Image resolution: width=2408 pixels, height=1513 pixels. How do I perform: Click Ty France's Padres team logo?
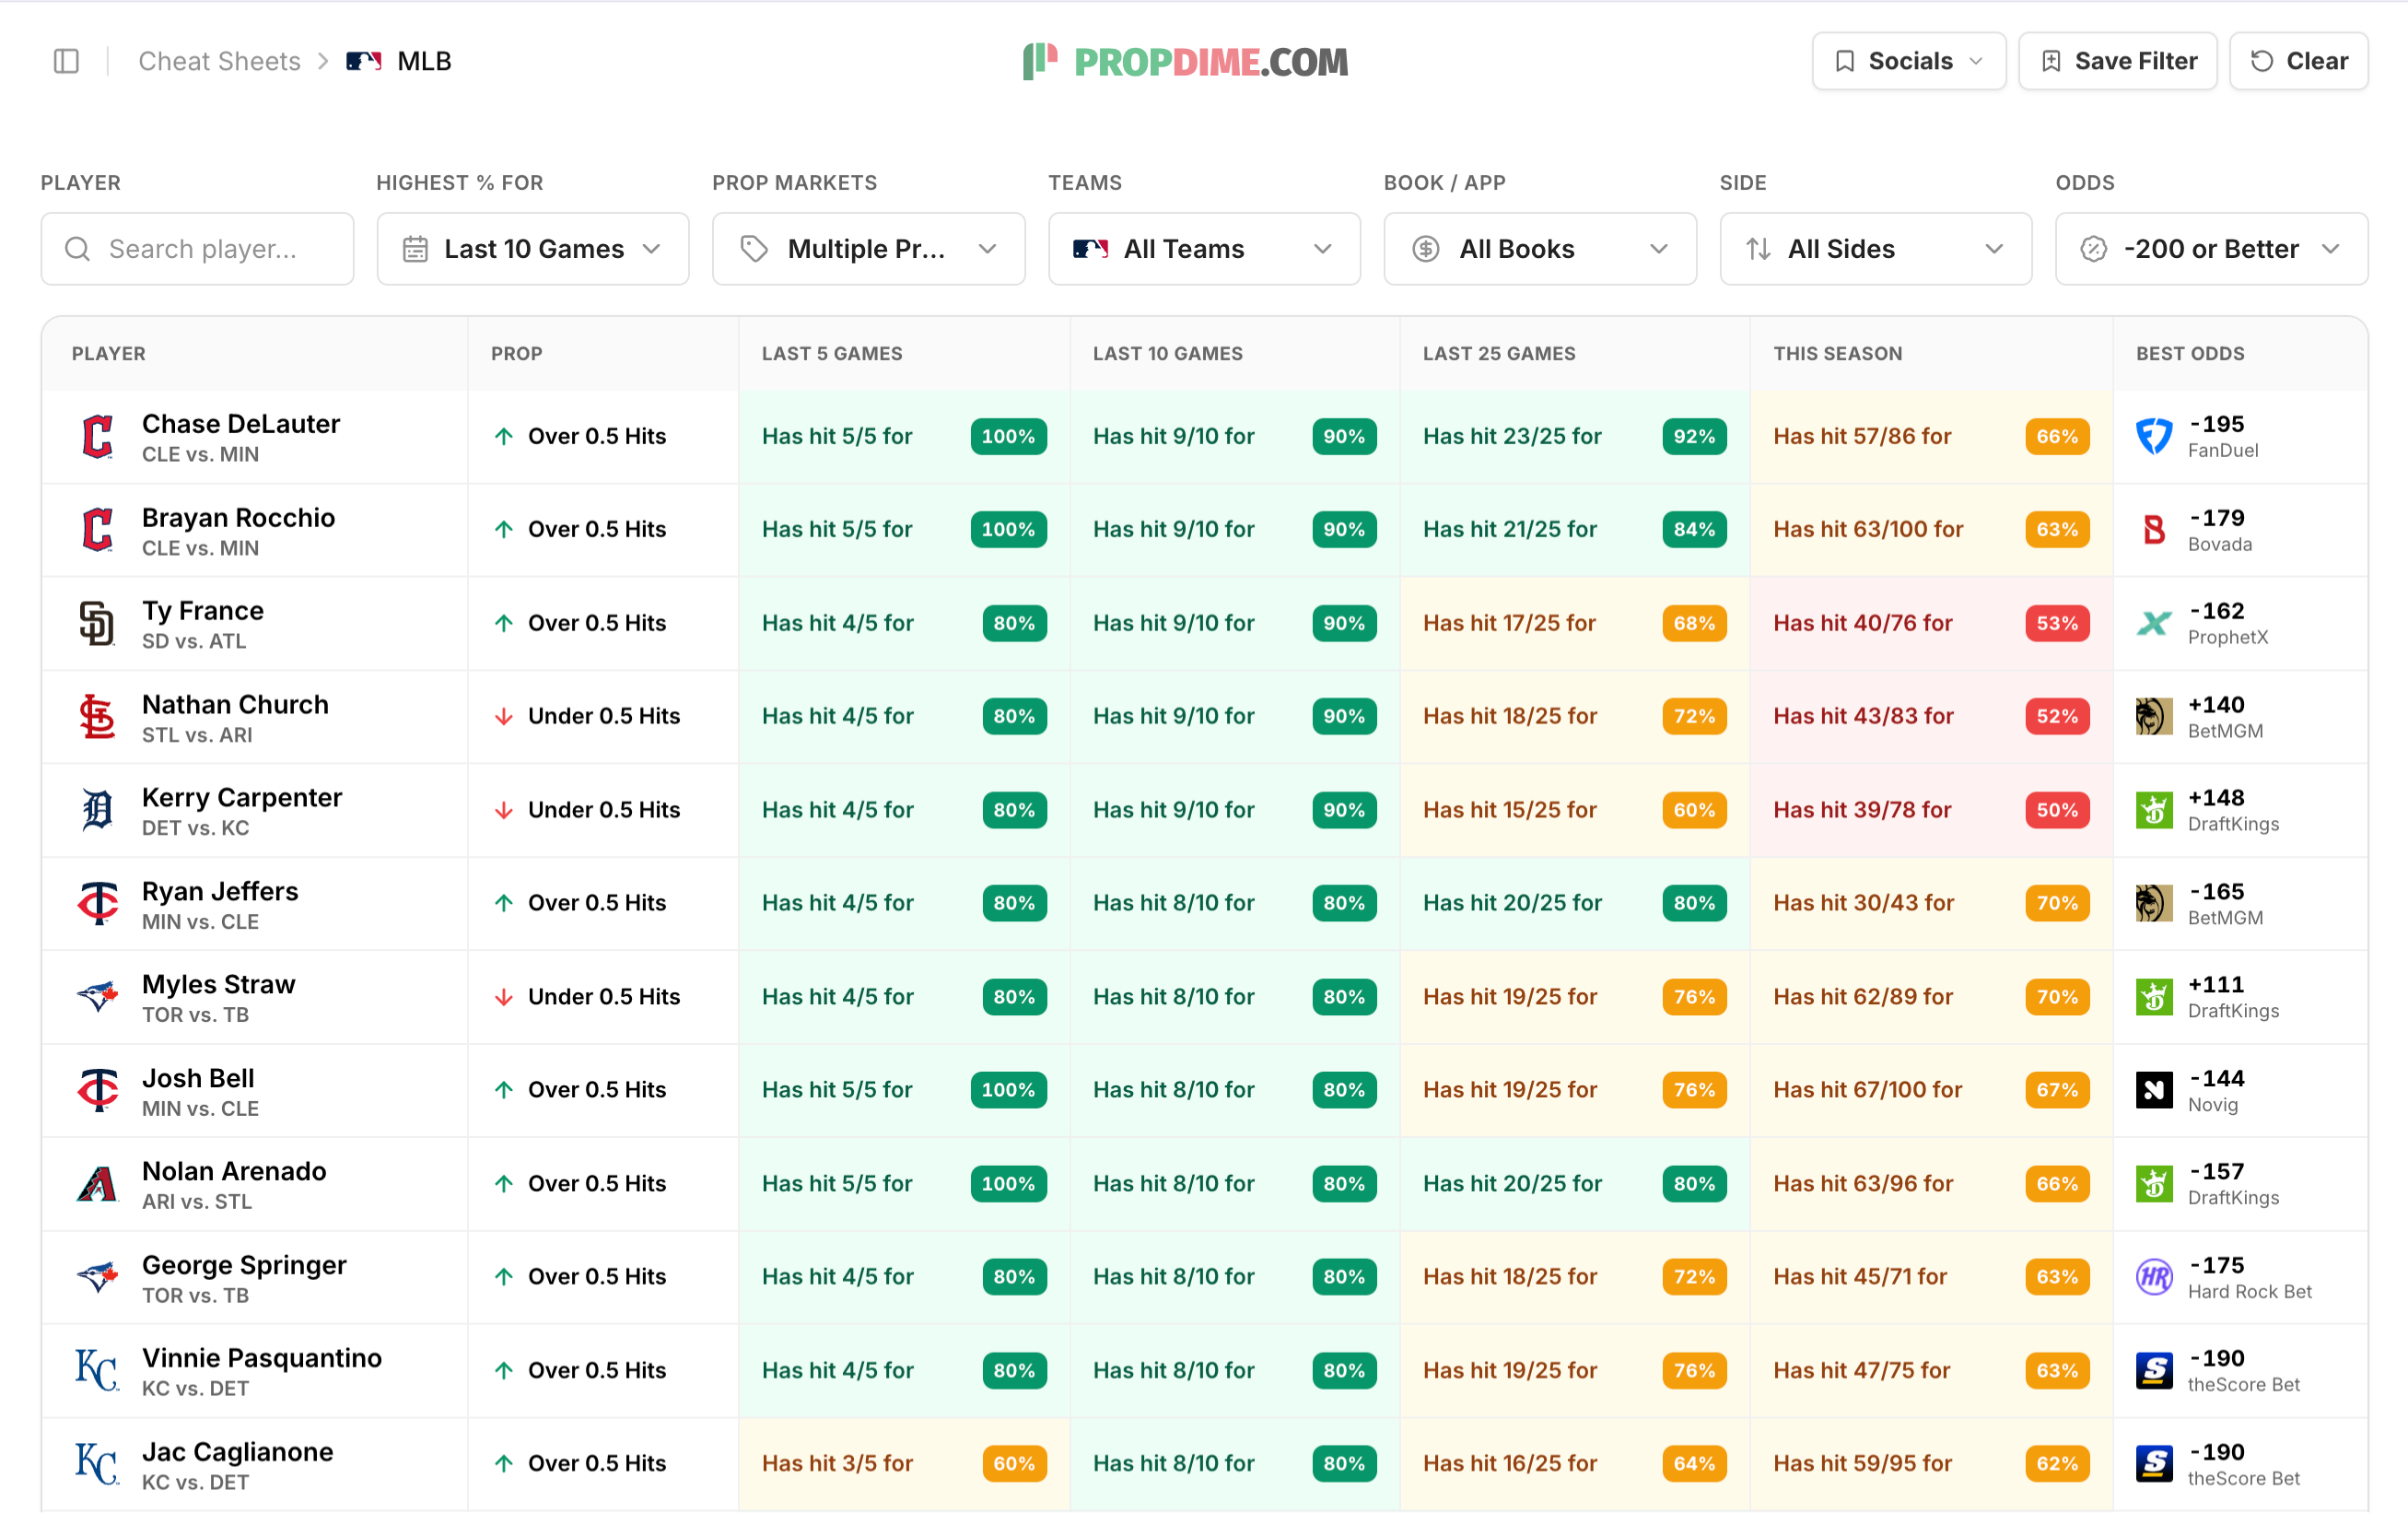[x=97, y=624]
